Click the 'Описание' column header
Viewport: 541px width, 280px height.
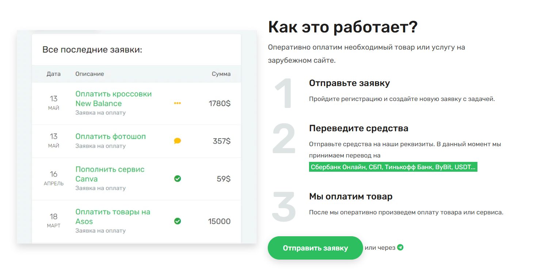tap(89, 74)
